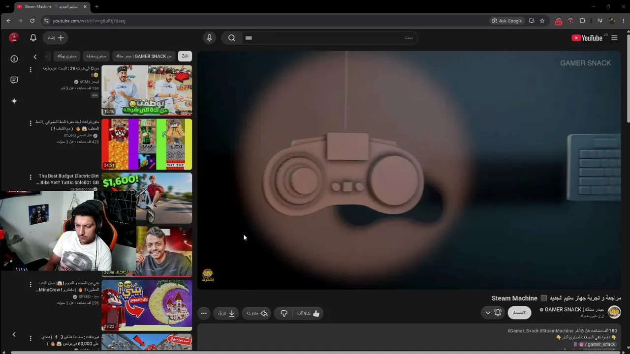Click the subscribe watermark on the video
Image resolution: width=630 pixels, height=354 pixels.
pos(208,275)
